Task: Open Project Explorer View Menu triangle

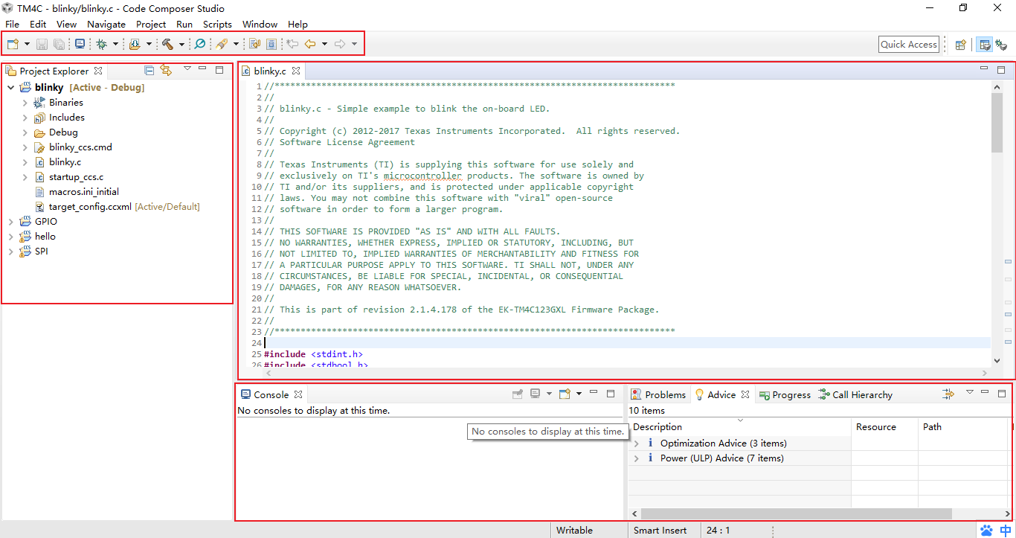Action: (187, 69)
